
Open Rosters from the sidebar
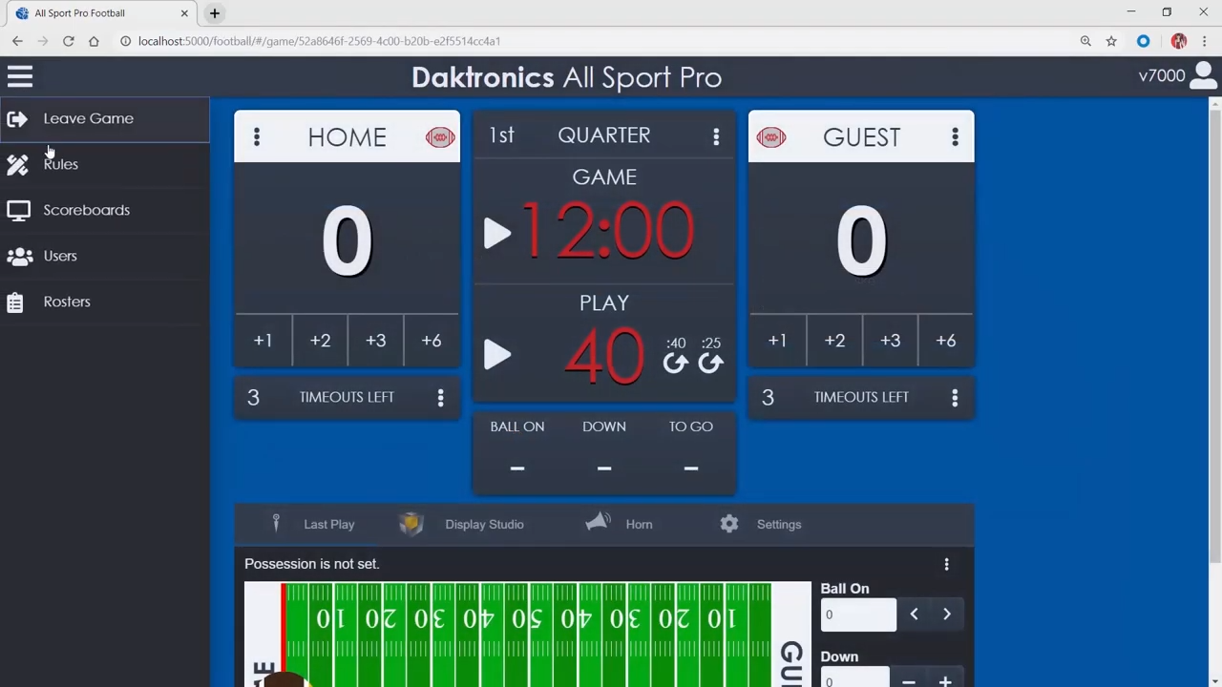67,302
